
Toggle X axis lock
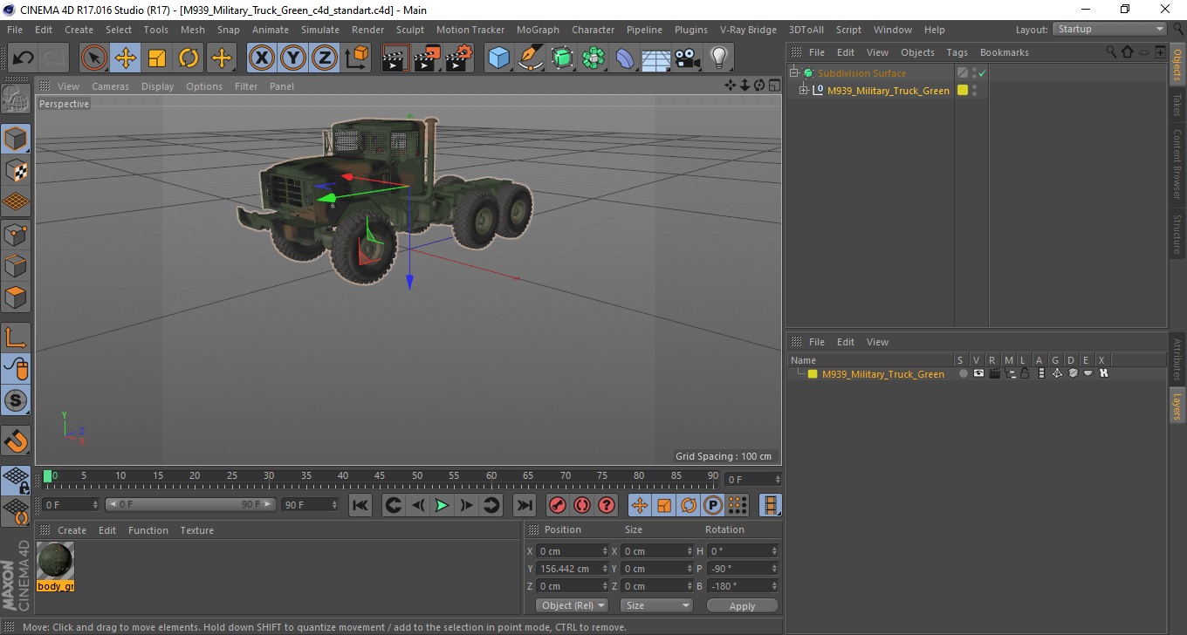pos(261,58)
